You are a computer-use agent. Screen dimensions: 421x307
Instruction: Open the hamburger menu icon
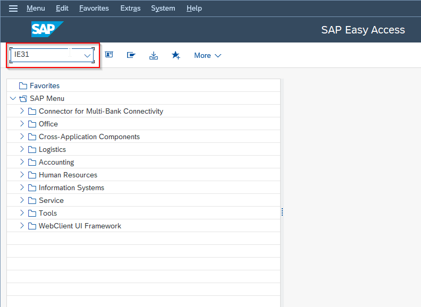tap(13, 8)
